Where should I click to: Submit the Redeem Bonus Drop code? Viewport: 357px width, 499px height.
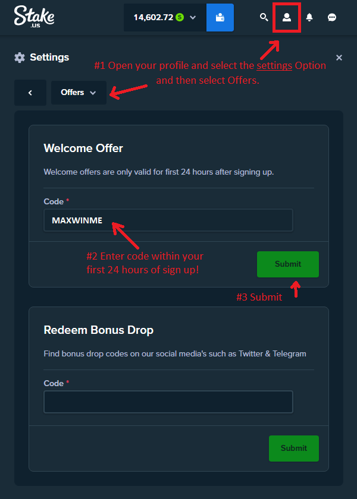coord(294,448)
